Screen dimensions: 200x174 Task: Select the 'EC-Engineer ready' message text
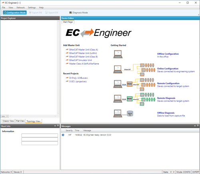click(x=97, y=135)
